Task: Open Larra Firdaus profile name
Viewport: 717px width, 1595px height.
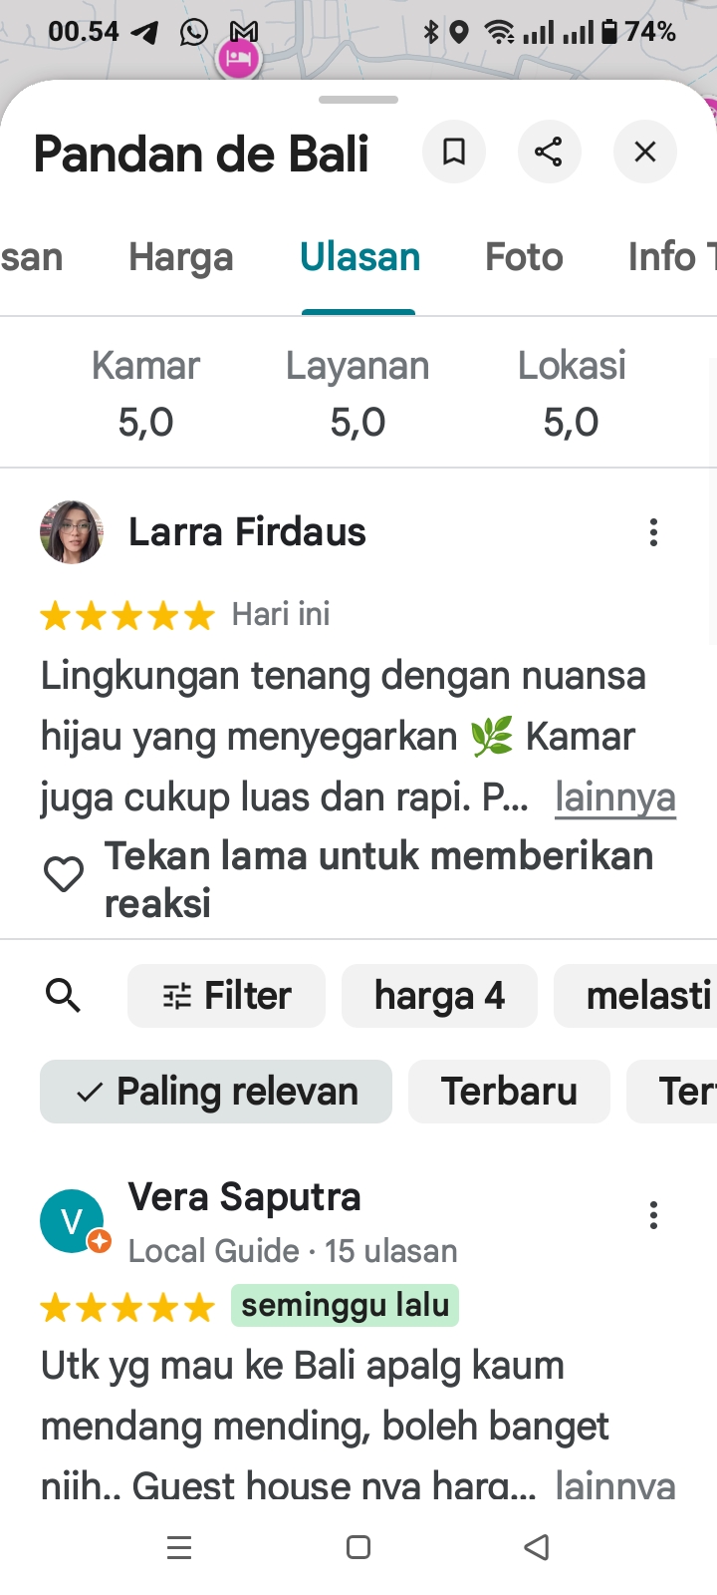Action: tap(247, 532)
